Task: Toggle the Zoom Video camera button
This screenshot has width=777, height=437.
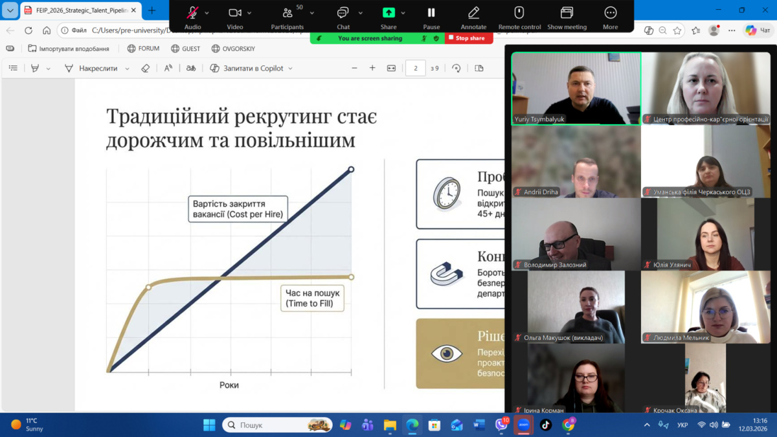Action: coord(234,14)
